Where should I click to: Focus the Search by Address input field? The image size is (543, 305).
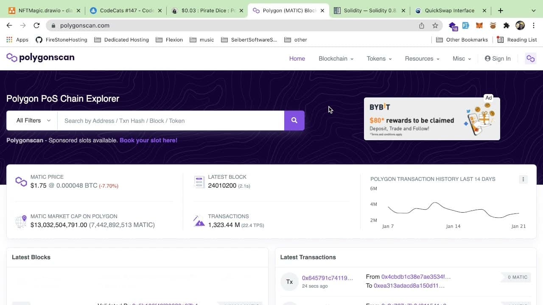[x=171, y=121]
